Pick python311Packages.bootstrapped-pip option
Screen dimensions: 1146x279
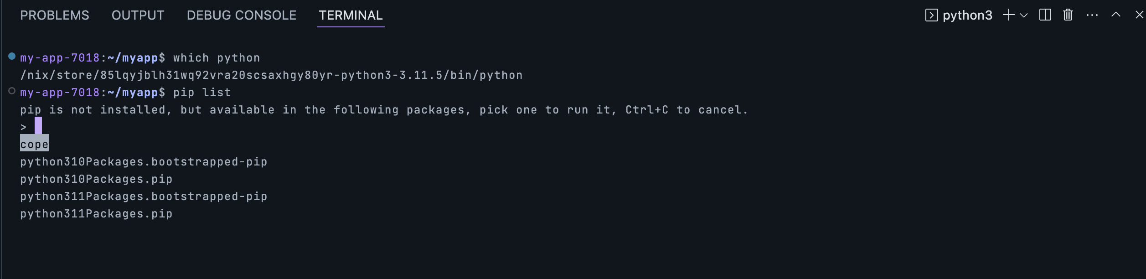pyautogui.click(x=144, y=196)
